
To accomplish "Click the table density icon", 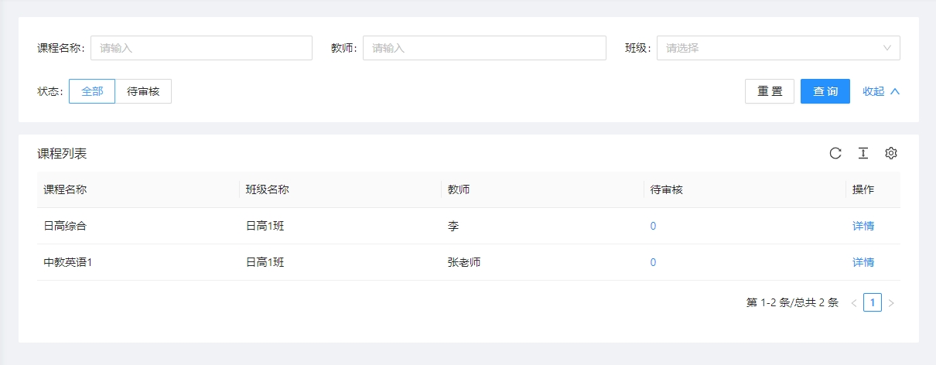I will [863, 153].
